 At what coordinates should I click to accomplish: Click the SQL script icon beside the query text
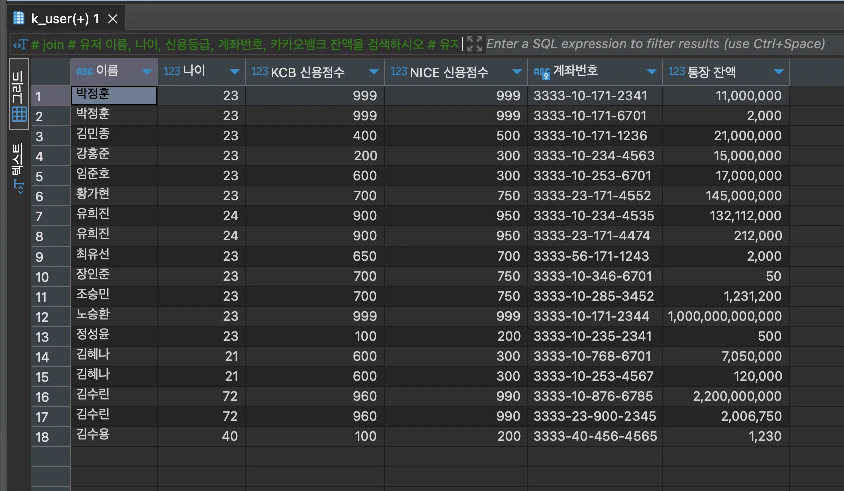pos(20,45)
